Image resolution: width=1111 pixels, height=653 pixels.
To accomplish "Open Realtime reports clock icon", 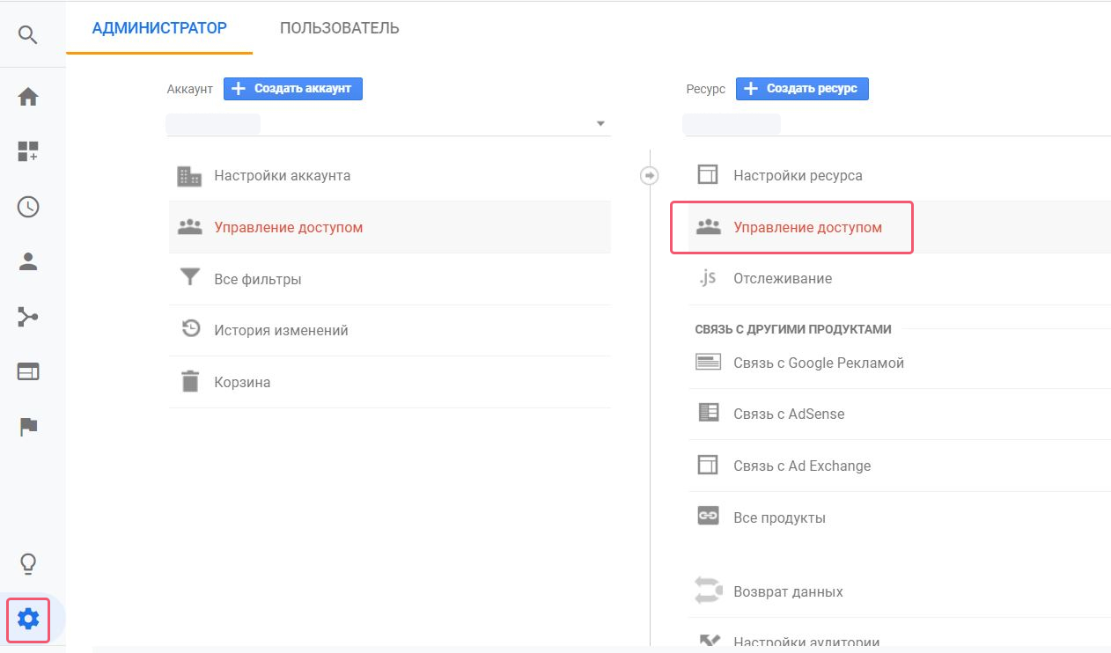I will pos(28,207).
